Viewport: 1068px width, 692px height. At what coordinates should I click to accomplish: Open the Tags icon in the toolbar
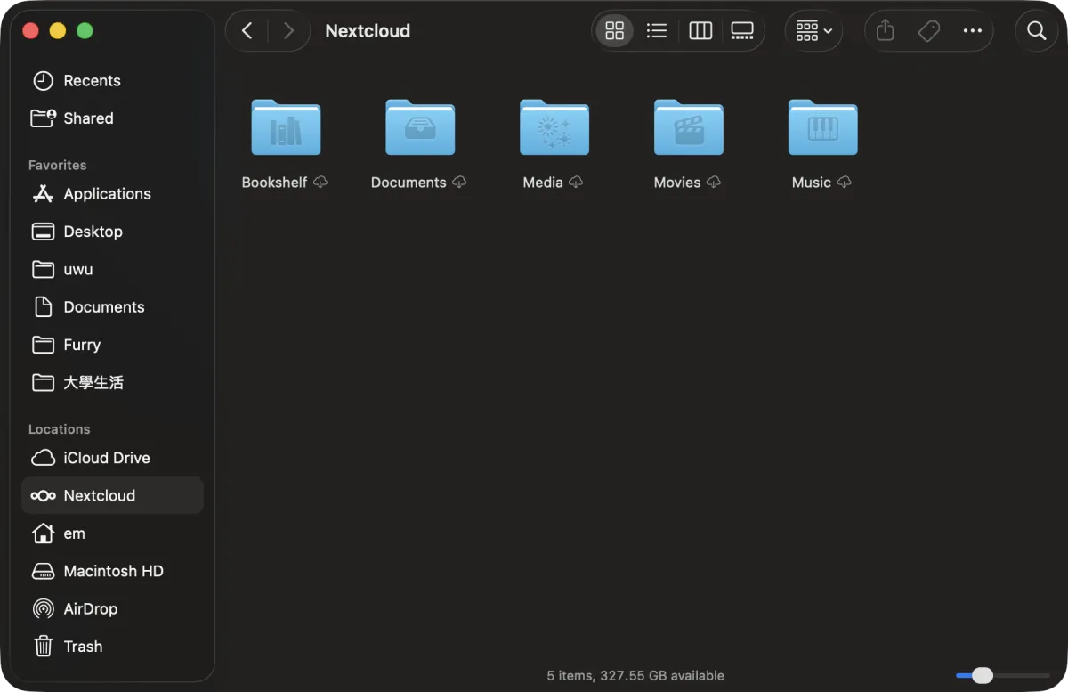[x=929, y=30]
